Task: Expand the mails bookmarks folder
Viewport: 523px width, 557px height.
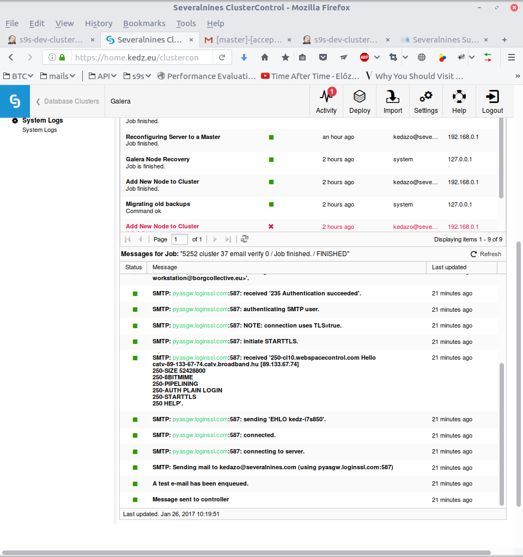Action: point(58,76)
